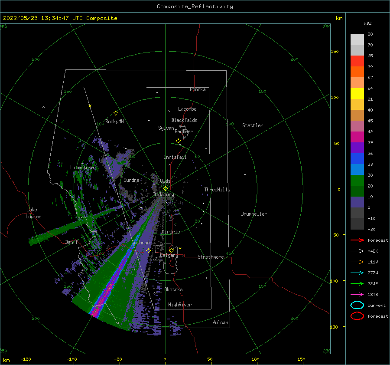
Task: Click the Sylvan town label
Action: click(166, 128)
